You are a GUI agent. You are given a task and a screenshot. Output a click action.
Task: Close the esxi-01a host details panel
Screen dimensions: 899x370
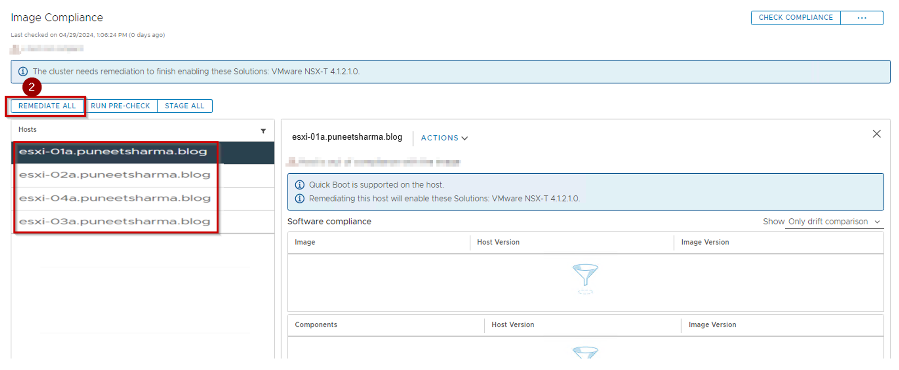[x=876, y=134]
